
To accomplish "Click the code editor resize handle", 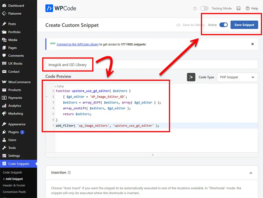I will point(153,155).
